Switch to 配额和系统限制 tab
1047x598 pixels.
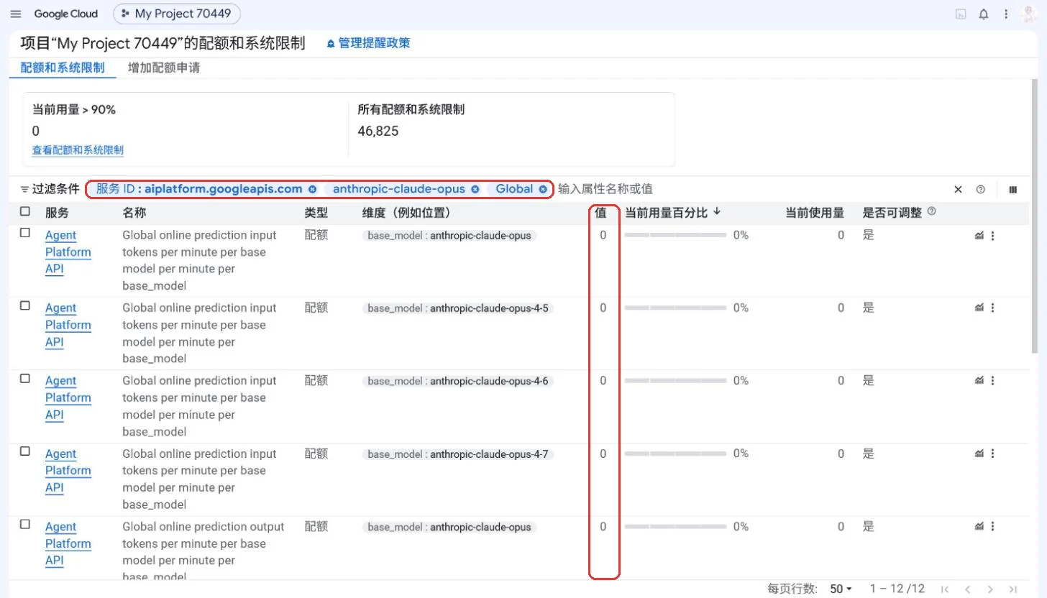coord(63,68)
